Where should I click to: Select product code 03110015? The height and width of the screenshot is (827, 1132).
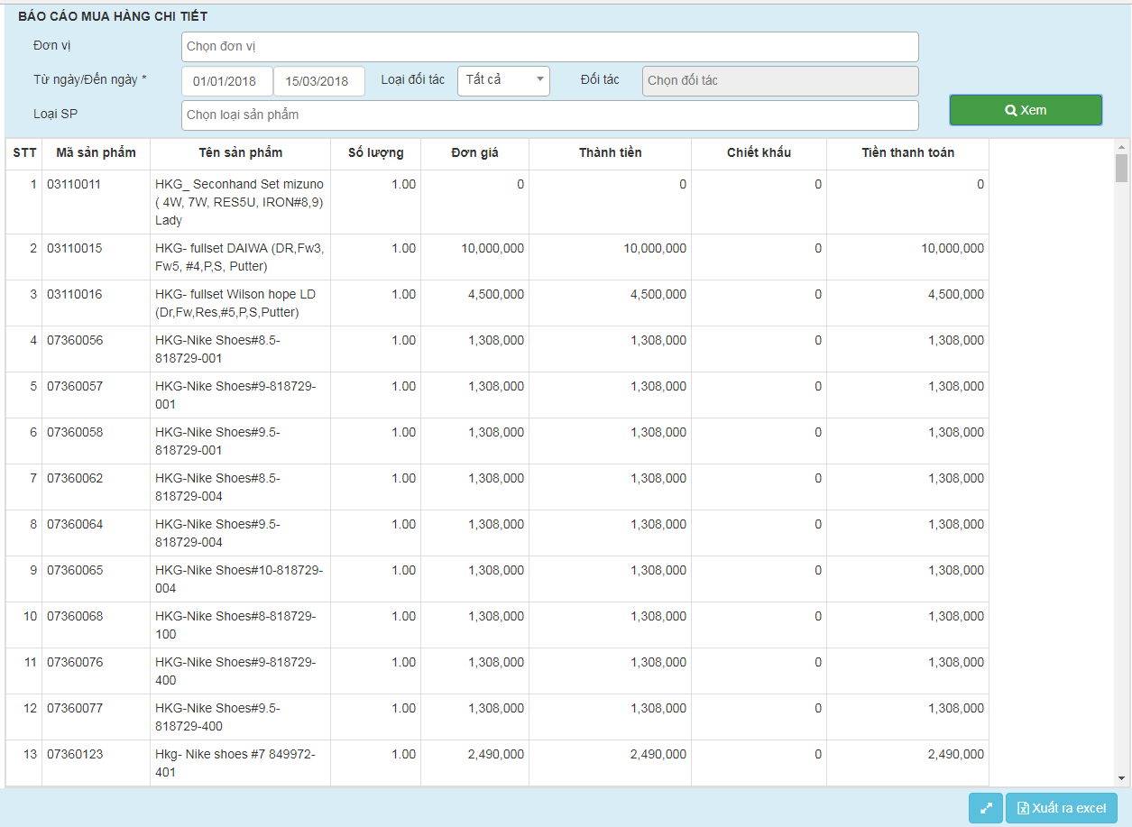[74, 248]
